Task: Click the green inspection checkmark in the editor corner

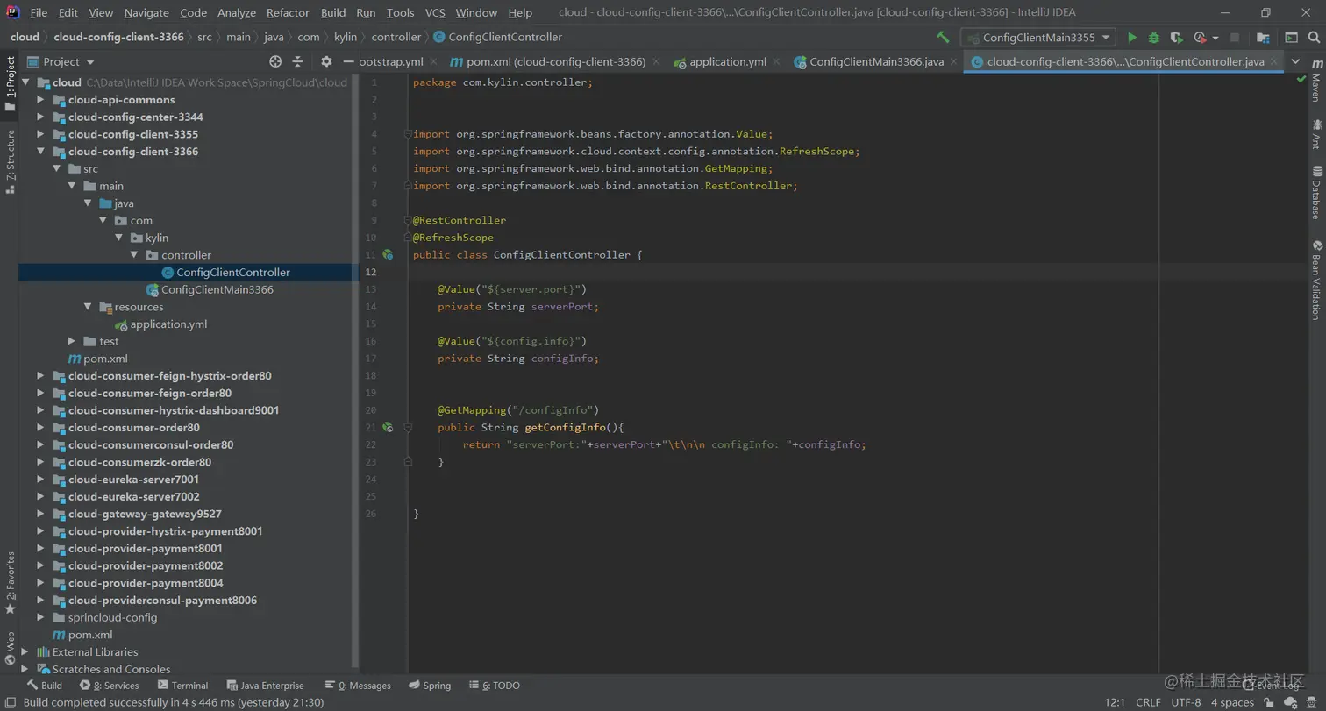Action: tap(1301, 79)
